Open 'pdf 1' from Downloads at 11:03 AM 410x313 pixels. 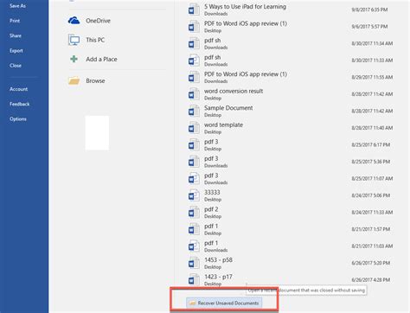click(291, 246)
